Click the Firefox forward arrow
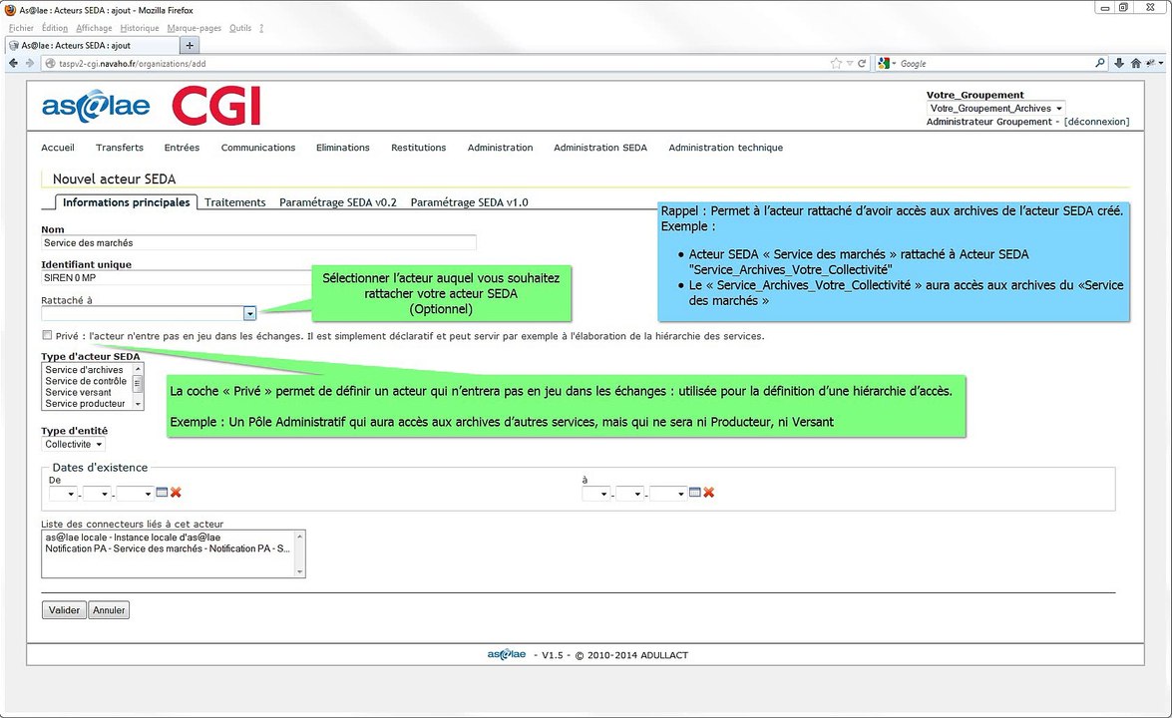Image resolution: width=1172 pixels, height=718 pixels. pyautogui.click(x=30, y=64)
